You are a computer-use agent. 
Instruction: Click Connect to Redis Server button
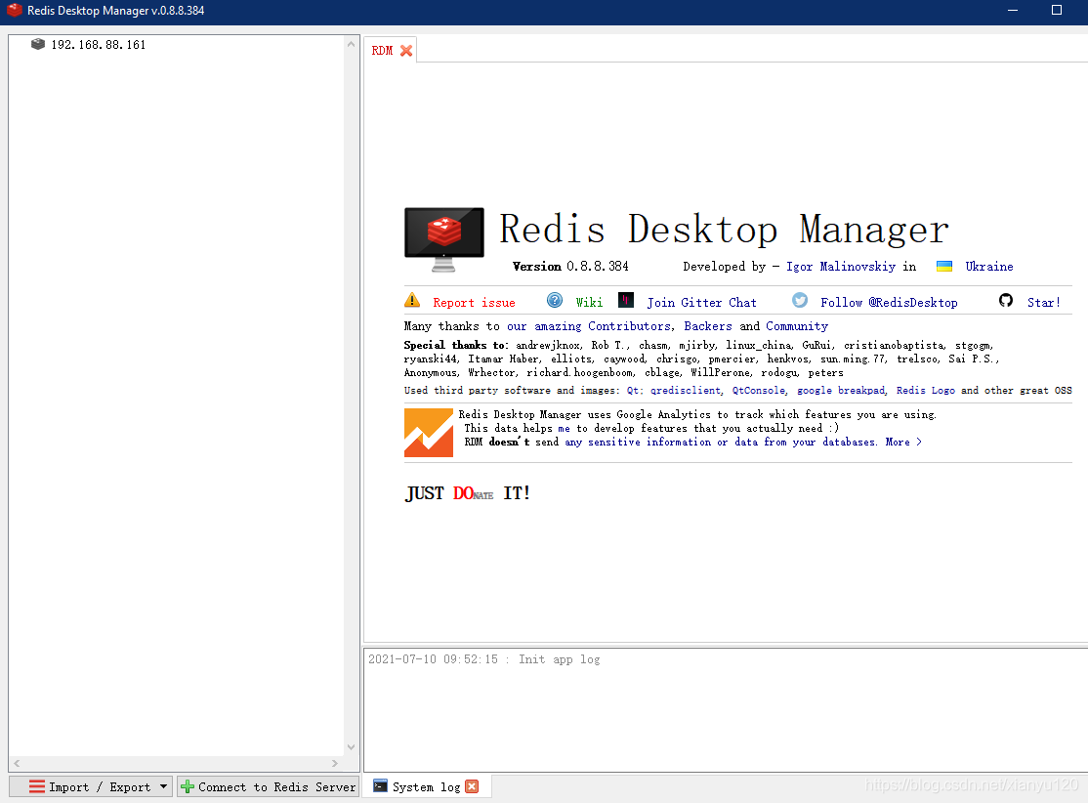(x=268, y=786)
